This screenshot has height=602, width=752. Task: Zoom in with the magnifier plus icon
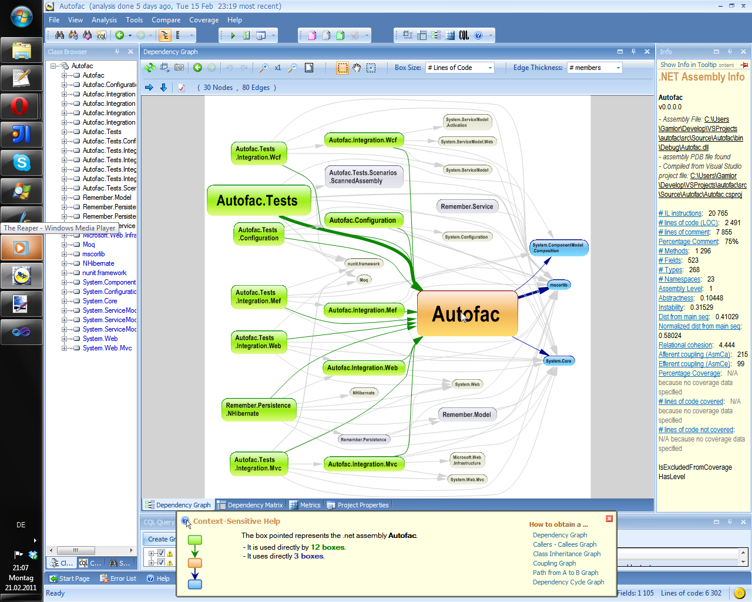click(264, 68)
